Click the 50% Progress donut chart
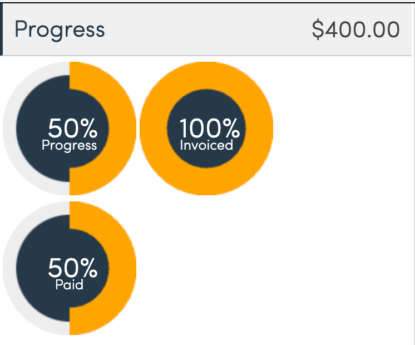This screenshot has width=415, height=345. click(x=70, y=129)
